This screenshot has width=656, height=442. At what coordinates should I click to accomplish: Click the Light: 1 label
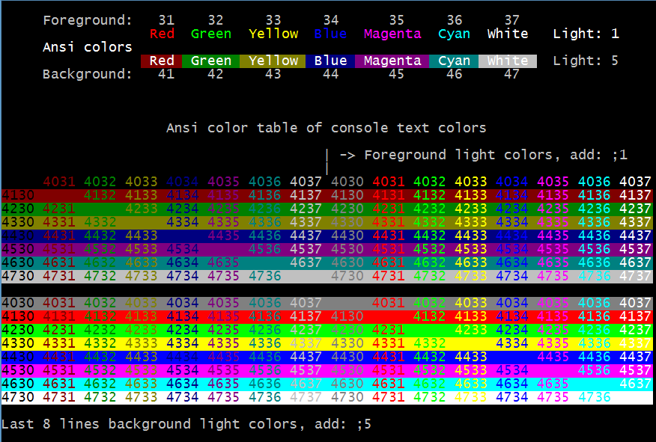coord(586,34)
